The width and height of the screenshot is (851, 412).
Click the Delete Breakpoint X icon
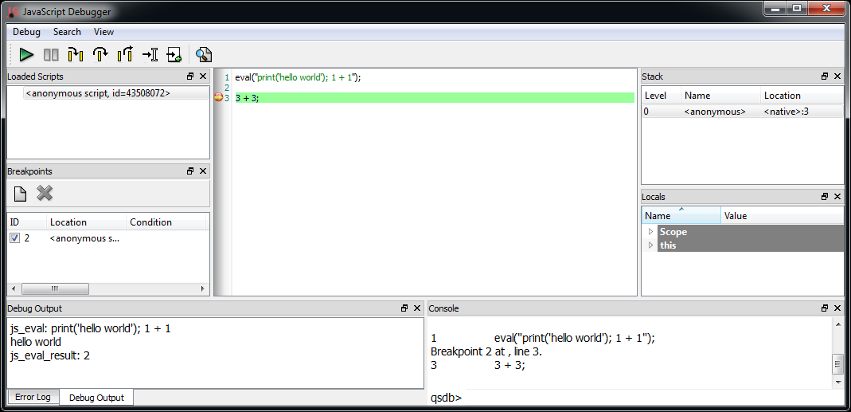pyautogui.click(x=45, y=193)
